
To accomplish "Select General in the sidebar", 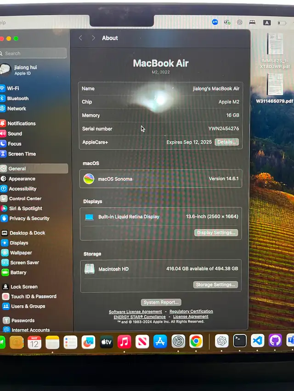I will (x=34, y=169).
